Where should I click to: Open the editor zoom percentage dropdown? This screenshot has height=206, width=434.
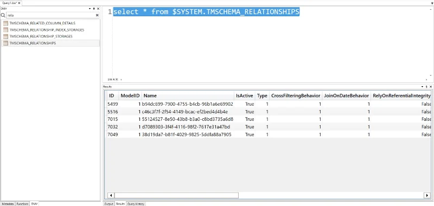pyautogui.click(x=117, y=79)
